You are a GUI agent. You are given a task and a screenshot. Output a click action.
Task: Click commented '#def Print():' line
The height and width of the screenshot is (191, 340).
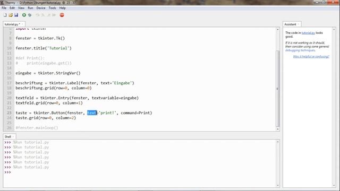(x=30, y=58)
